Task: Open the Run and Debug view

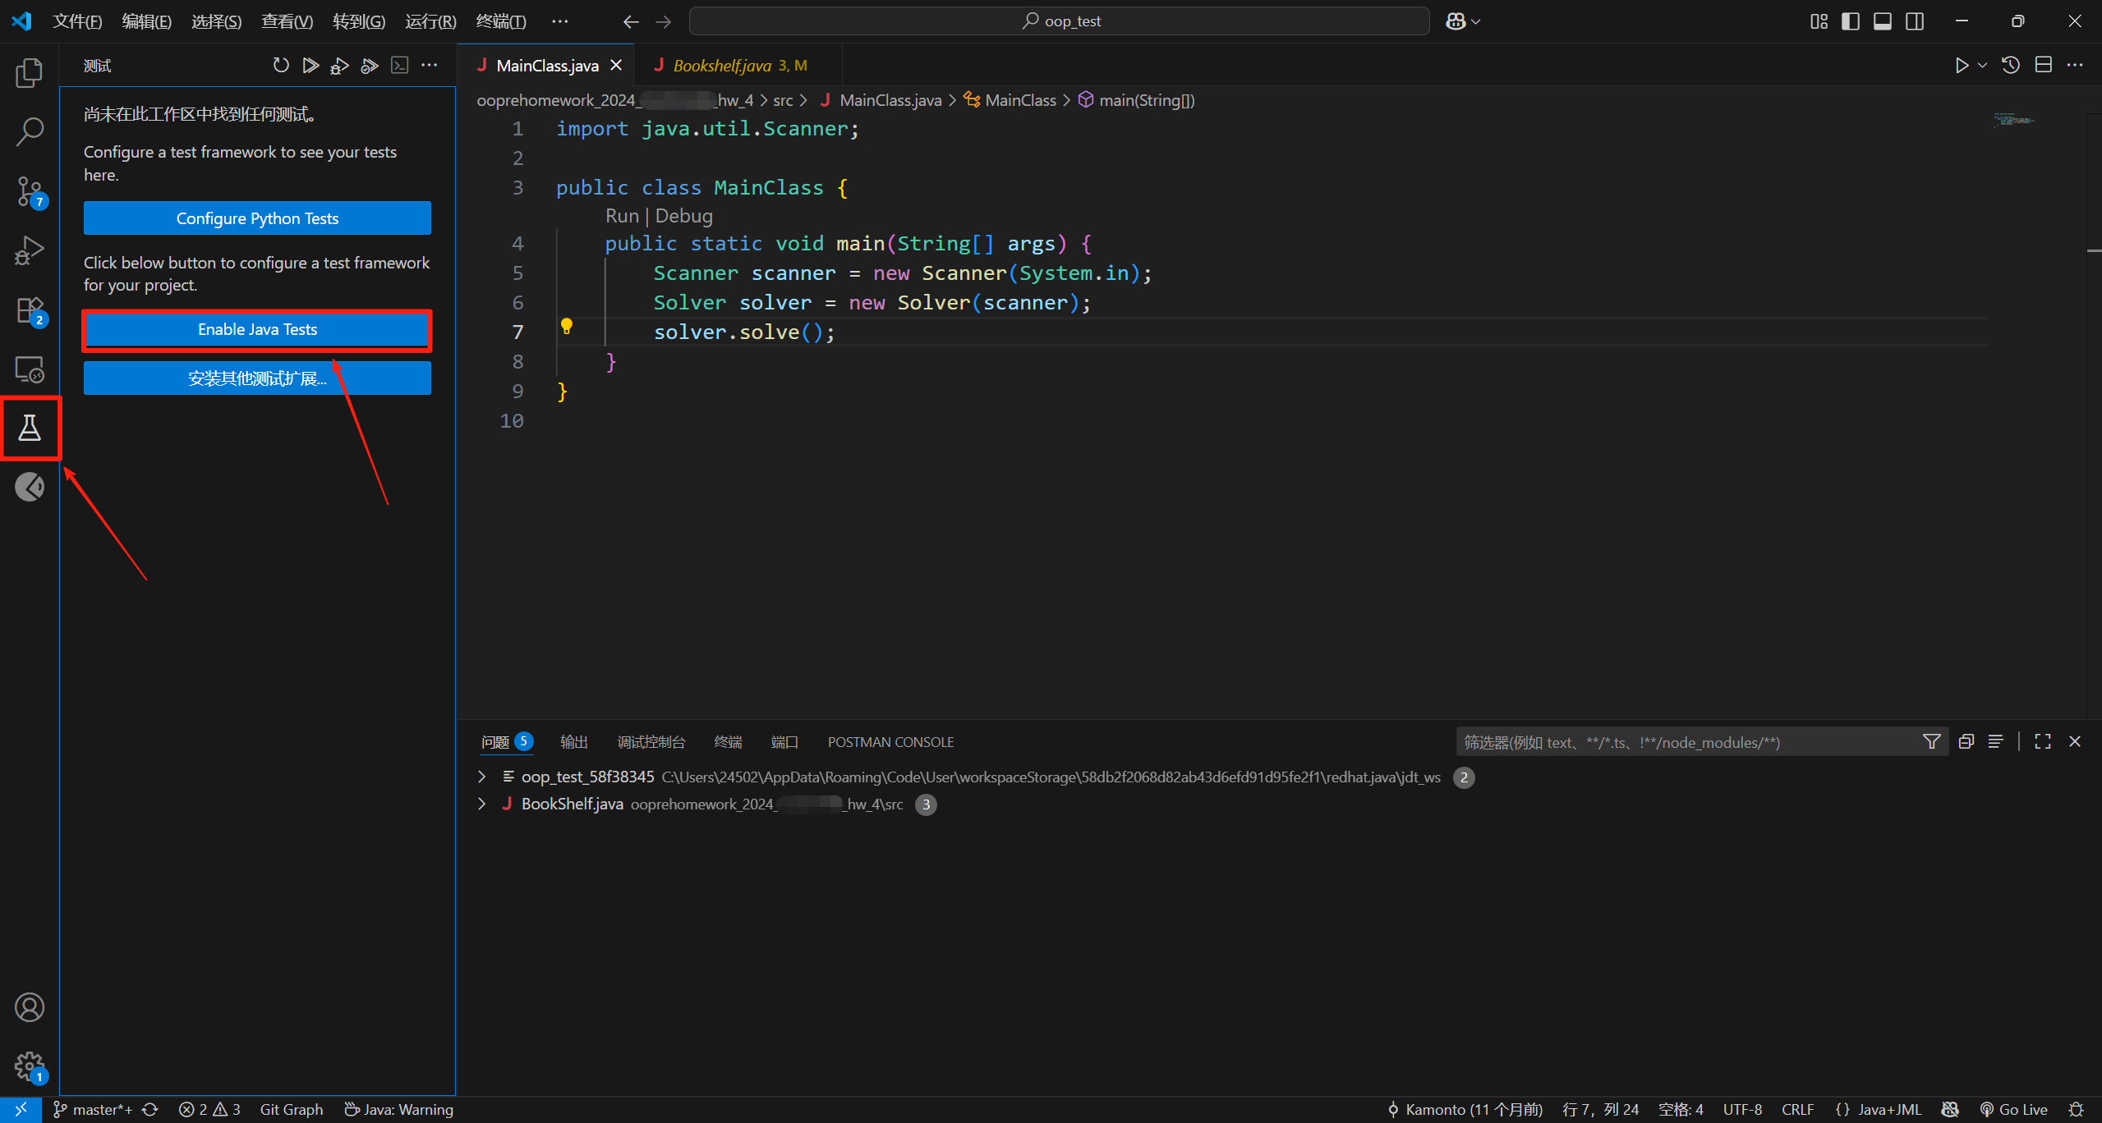Action: pos(30,250)
